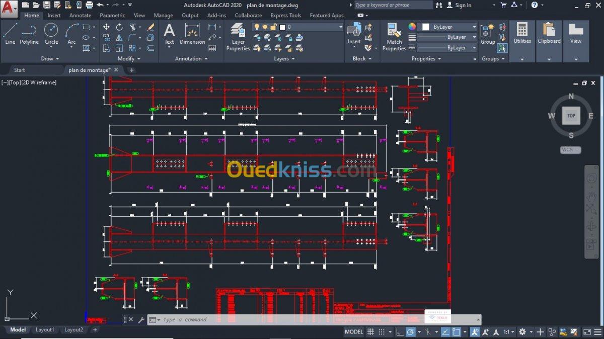
Task: Toggle polar tracking in status bar
Action: [x=411, y=332]
